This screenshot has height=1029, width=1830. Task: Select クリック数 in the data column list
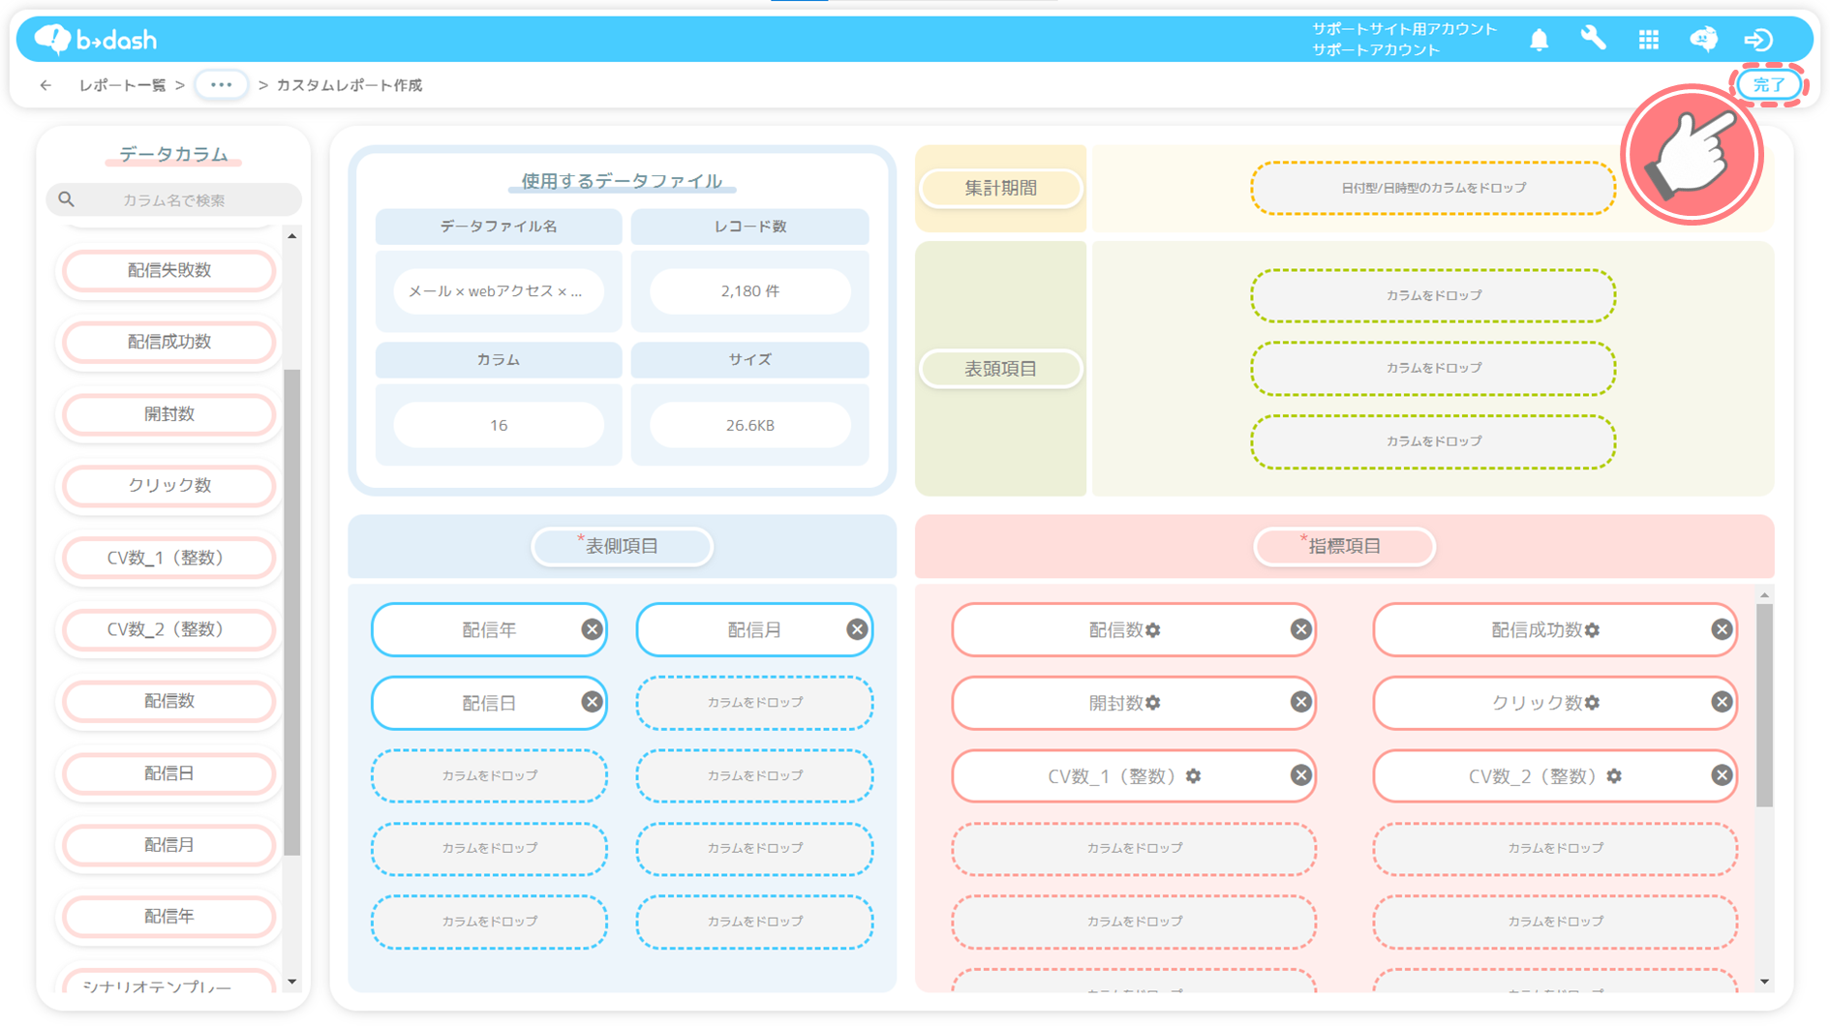(169, 485)
